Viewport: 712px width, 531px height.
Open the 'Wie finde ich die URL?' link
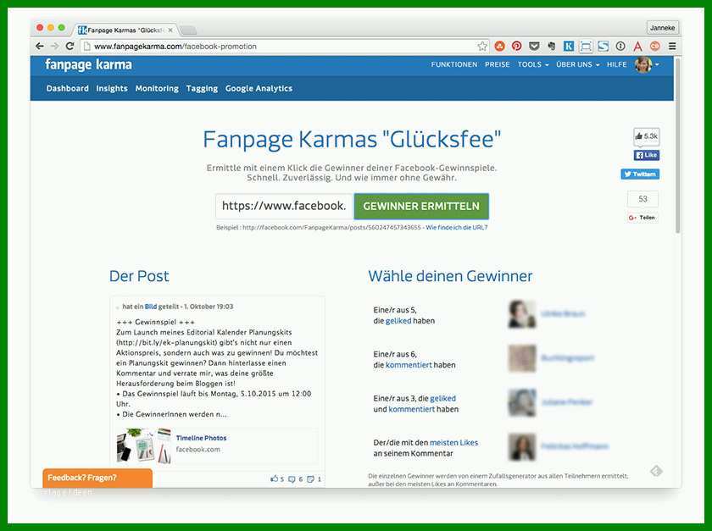(x=457, y=227)
